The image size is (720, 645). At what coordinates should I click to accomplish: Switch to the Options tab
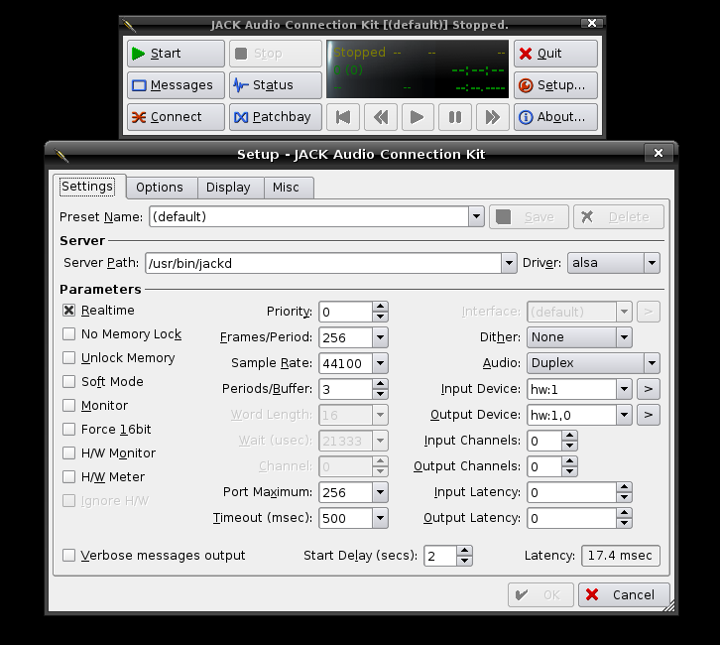click(160, 188)
